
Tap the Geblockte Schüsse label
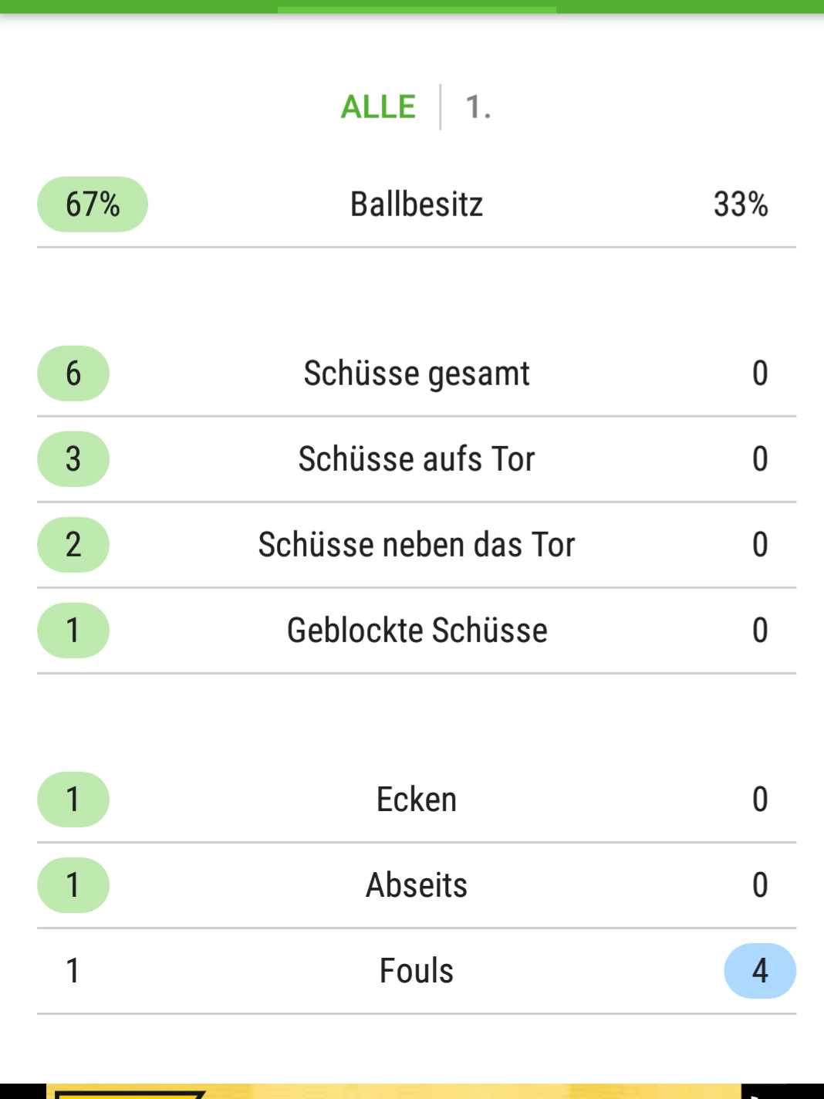(x=417, y=631)
